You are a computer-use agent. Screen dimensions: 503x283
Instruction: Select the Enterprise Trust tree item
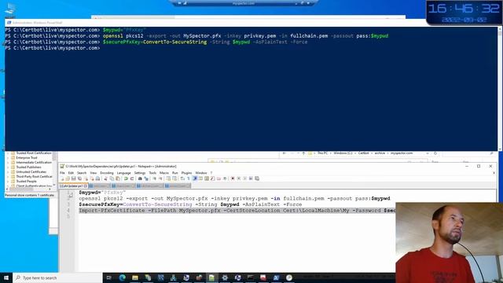(27, 158)
